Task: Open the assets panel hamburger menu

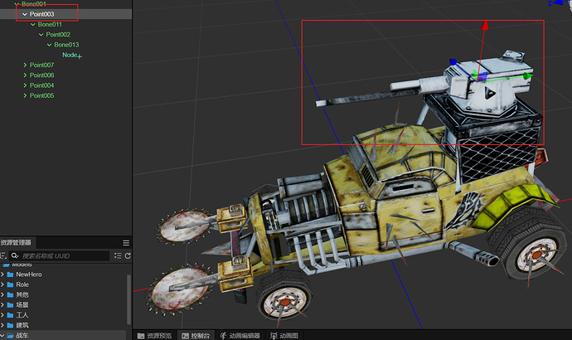Action: pos(126,243)
